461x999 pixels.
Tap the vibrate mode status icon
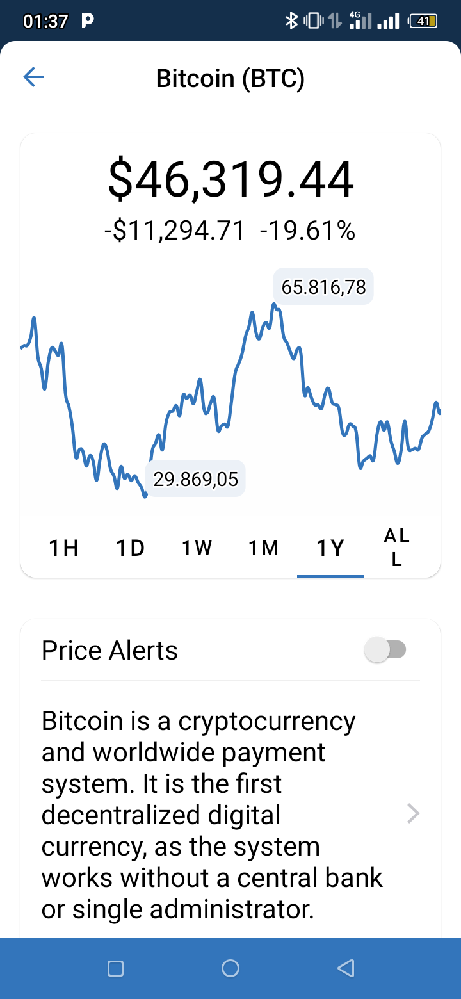point(312,21)
